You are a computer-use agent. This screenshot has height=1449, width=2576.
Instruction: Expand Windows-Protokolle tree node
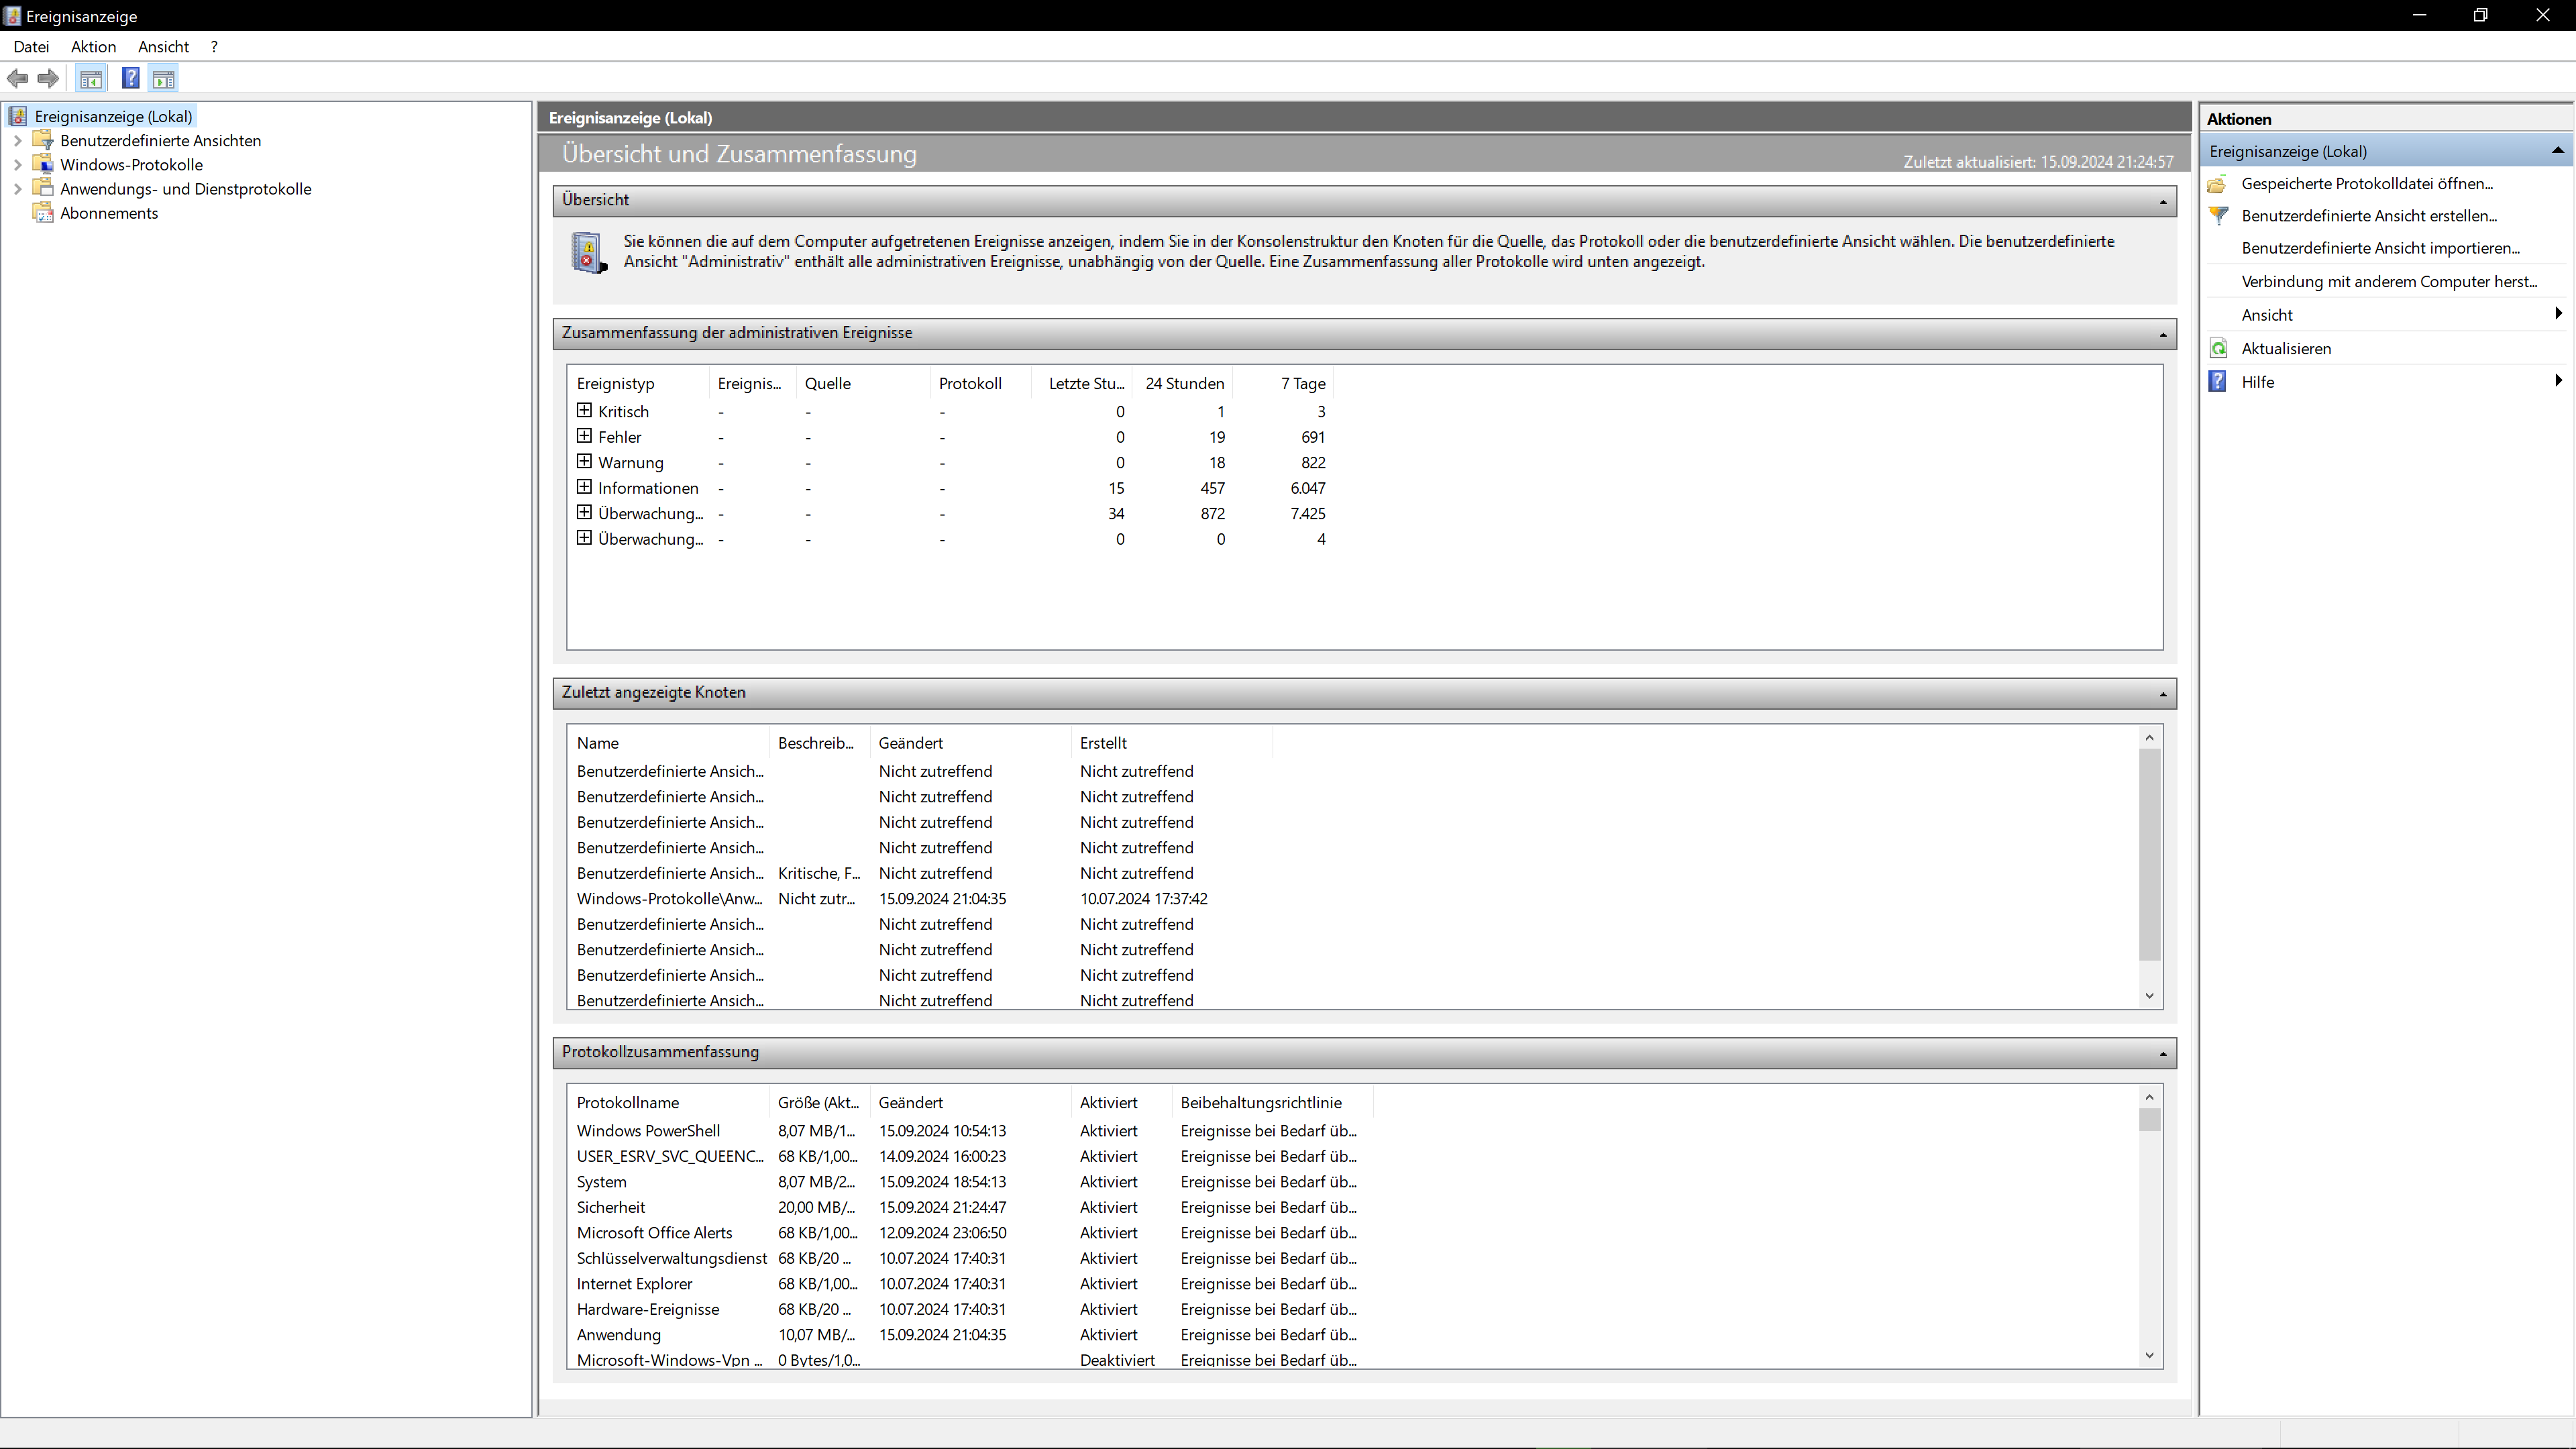pyautogui.click(x=17, y=165)
